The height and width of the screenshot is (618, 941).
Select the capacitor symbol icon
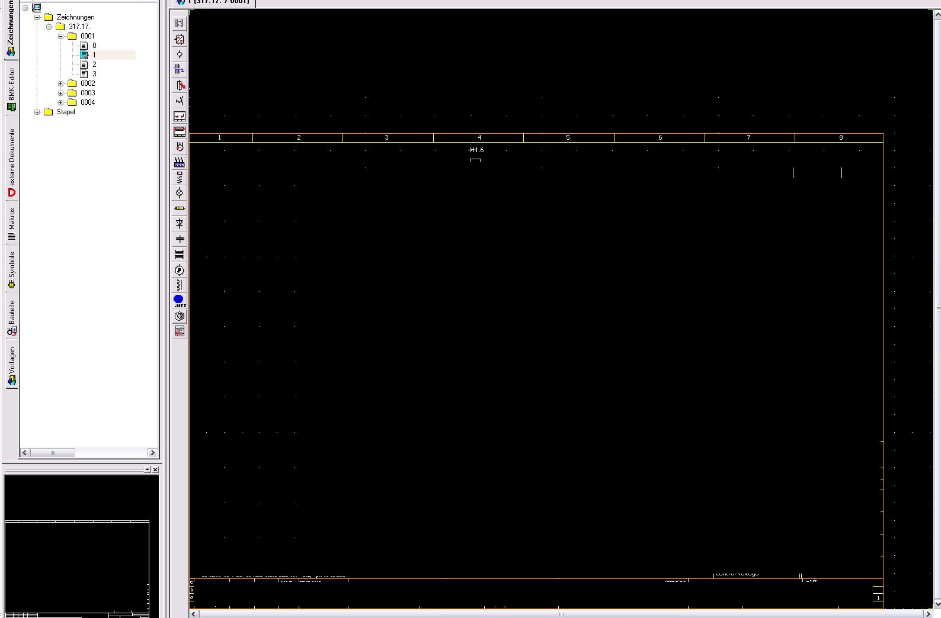tap(180, 239)
